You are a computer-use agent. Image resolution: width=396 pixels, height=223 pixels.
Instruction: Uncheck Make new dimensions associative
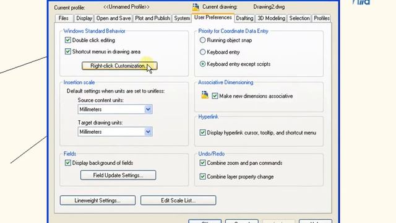click(215, 96)
